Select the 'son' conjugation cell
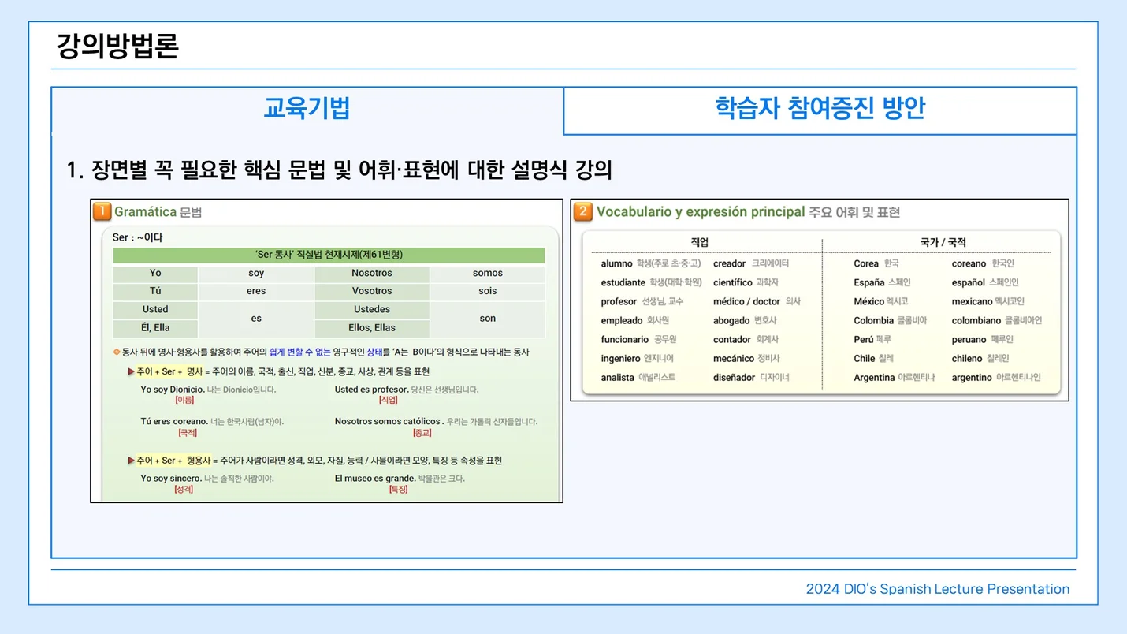The width and height of the screenshot is (1127, 634). [488, 319]
